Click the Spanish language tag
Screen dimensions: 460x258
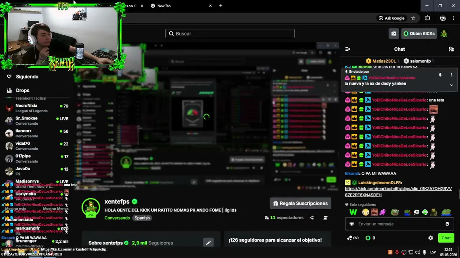click(x=142, y=218)
